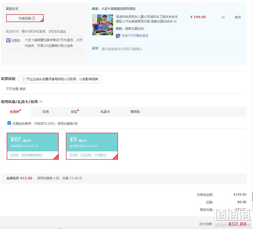
Task: Open the toy truck product thumbnail
Action: (x=103, y=25)
